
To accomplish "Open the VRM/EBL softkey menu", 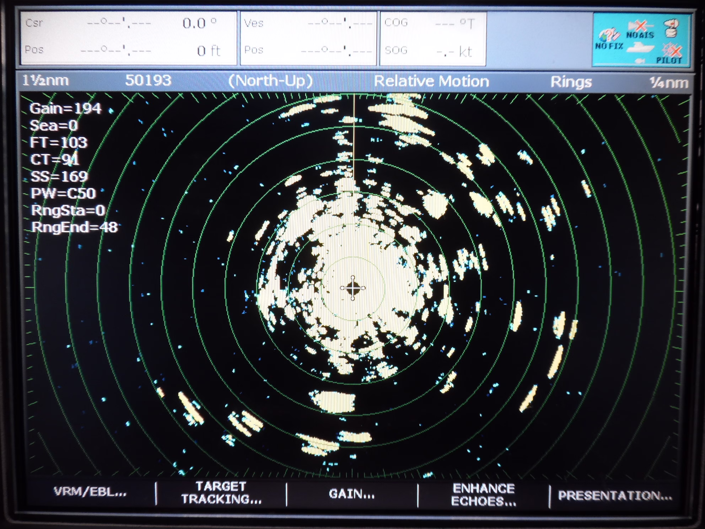I will [x=90, y=492].
